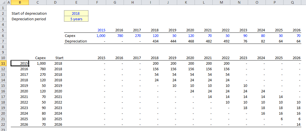The height and width of the screenshot is (131, 306).
Task: Select 24 under 2018 in row 14
Action: click(157, 80)
